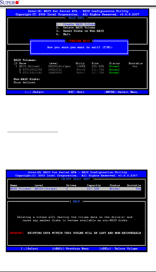Click green 'Normal' status in Port0 row
The image size is (156, 272).
tap(114, 69)
